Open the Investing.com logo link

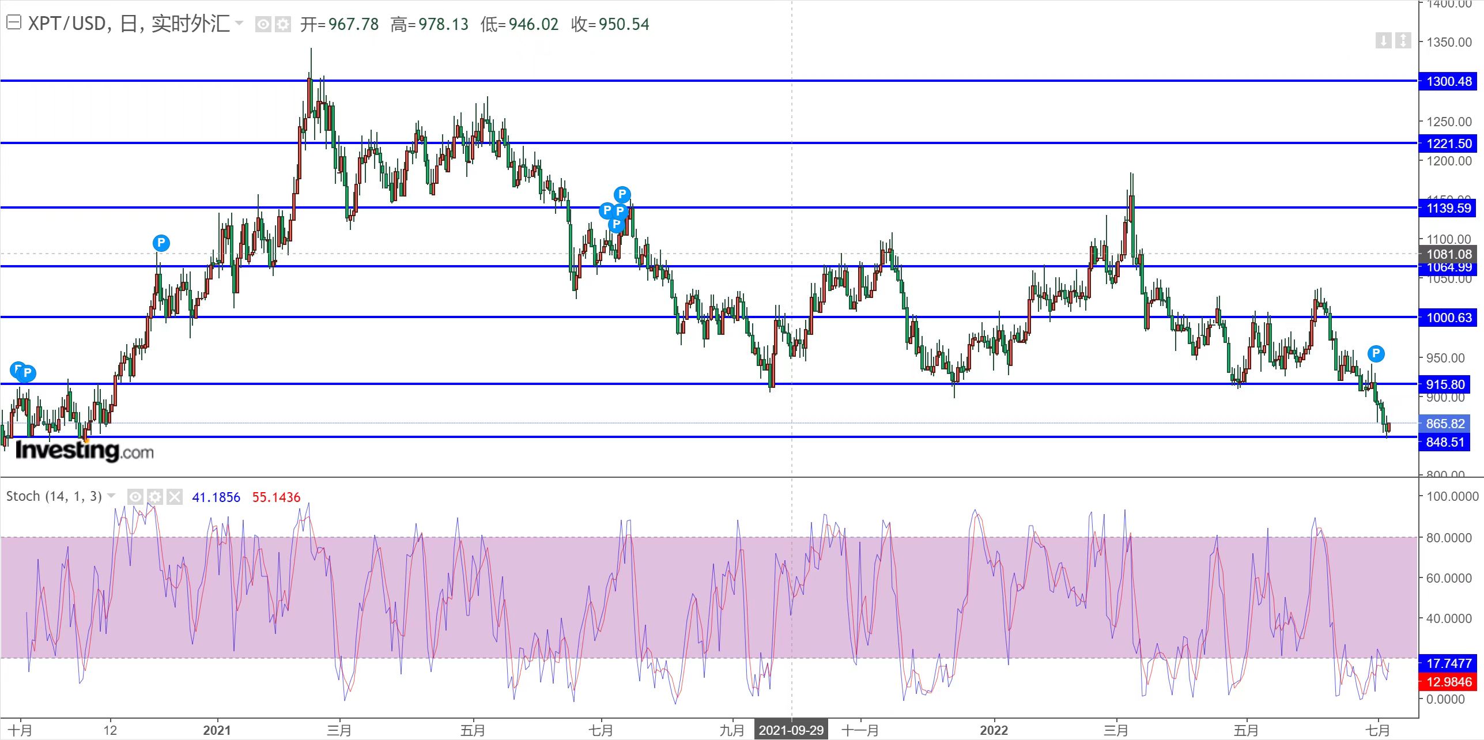click(84, 450)
